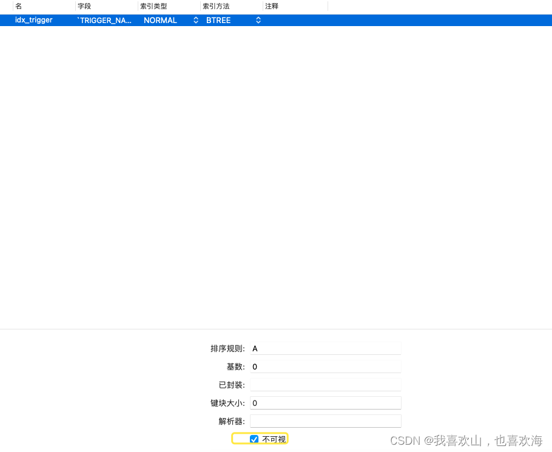Viewport: 552px width, 452px height.
Task: Open the BTREE index method dropdown
Action: pos(258,21)
